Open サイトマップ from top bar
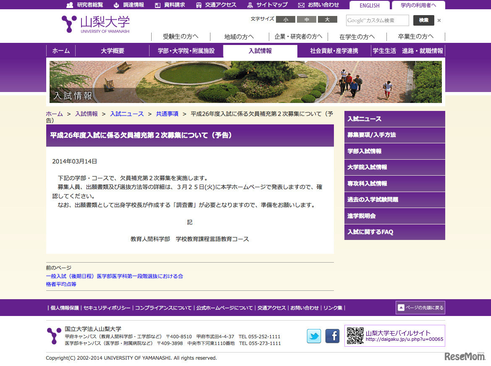Image resolution: width=491 pixels, height=366 pixels. point(268,5)
